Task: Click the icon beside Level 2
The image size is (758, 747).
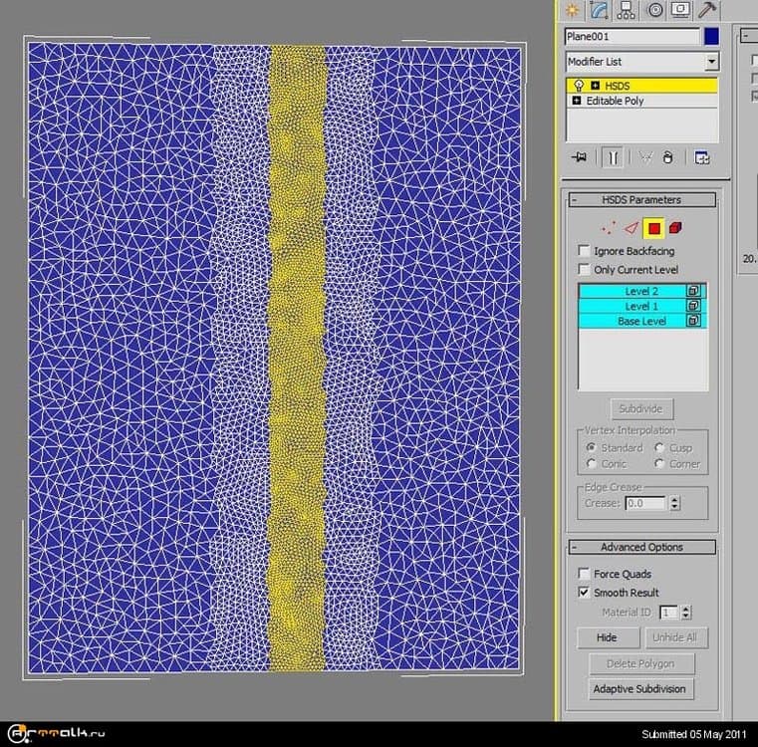Action: [x=693, y=291]
